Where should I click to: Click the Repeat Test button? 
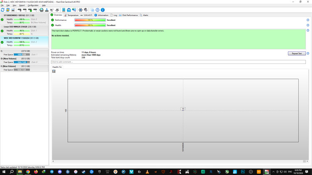(x=297, y=53)
